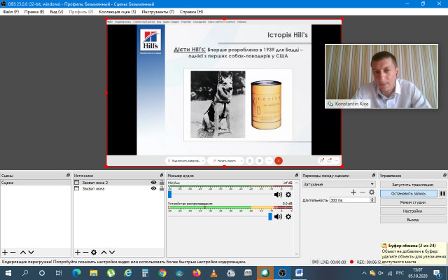Open 'Настройки' from the controls panel
448x280 pixels.
click(x=412, y=211)
